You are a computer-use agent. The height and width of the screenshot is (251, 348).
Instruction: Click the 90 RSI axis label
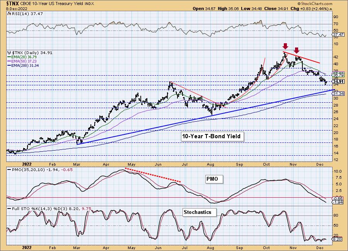tap(336, 17)
